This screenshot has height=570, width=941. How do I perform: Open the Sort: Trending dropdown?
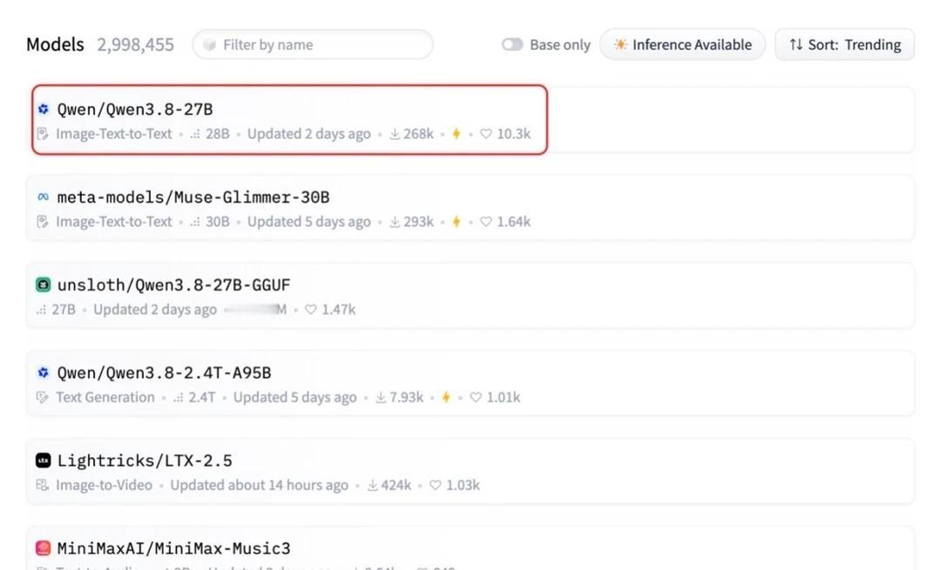[845, 44]
